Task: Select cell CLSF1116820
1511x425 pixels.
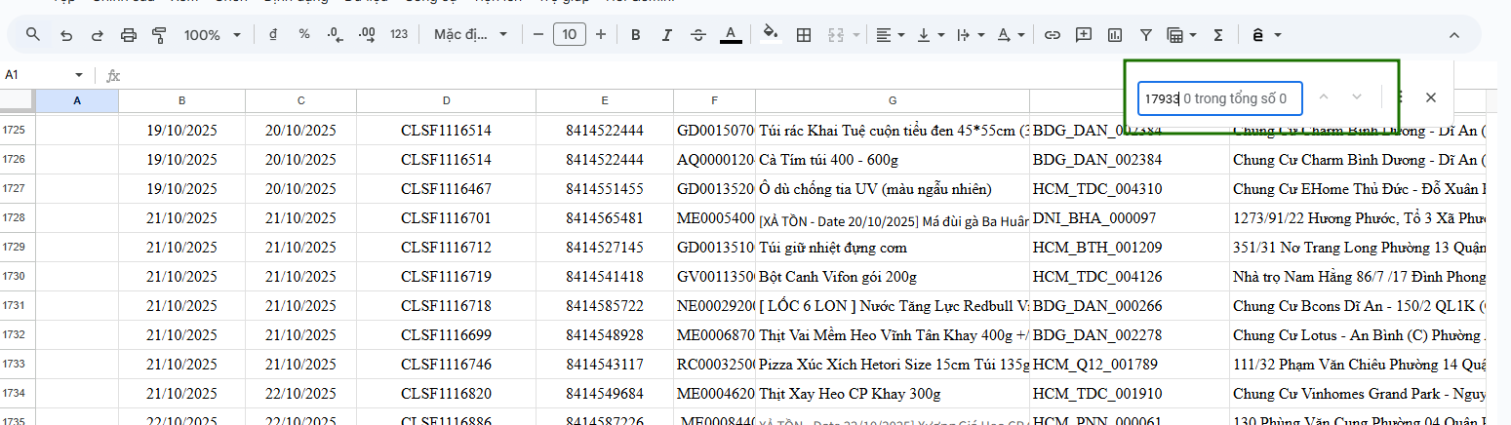Action: pos(446,394)
